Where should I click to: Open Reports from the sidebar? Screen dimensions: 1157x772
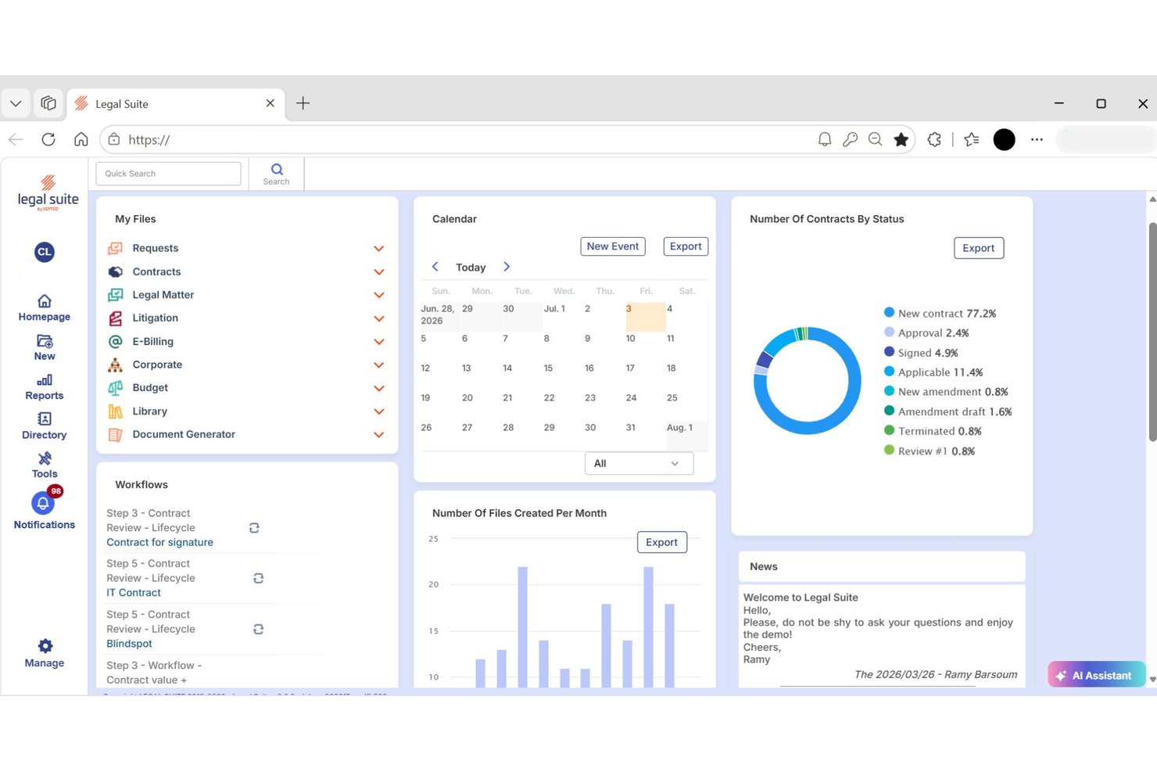pyautogui.click(x=45, y=380)
